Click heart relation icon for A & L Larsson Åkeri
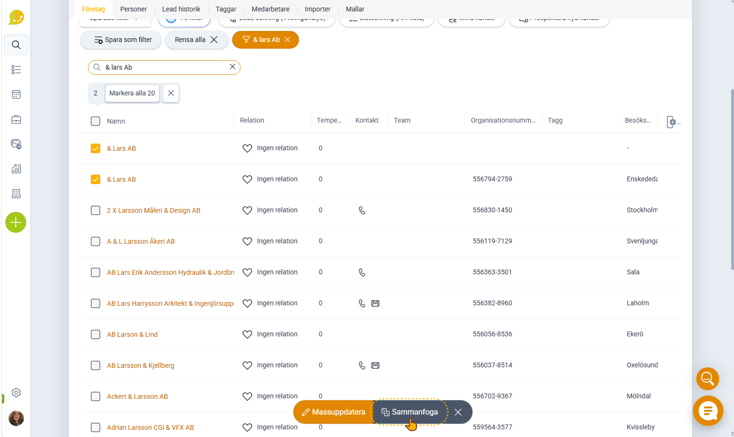This screenshot has height=437, width=734. point(247,241)
